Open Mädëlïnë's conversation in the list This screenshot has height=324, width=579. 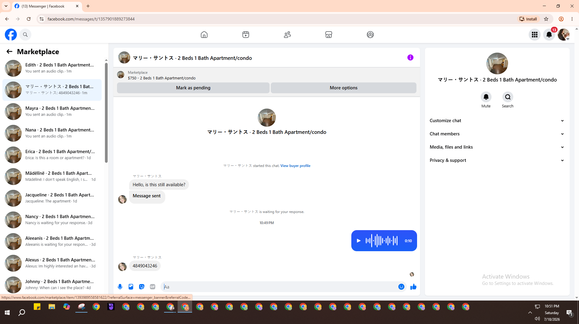52,176
